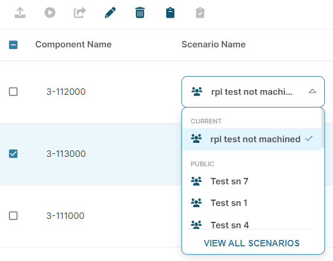The image size is (333, 261).
Task: Select 'rpl test not machined' current scenario
Action: pyautogui.click(x=252, y=139)
